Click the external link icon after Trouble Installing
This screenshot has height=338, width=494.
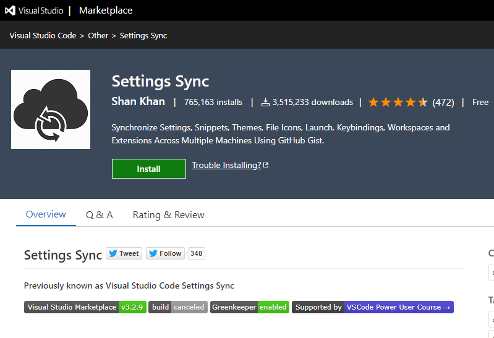coord(266,165)
